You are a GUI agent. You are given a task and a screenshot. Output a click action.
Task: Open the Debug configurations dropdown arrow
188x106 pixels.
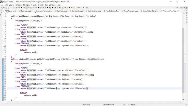(38, 8)
